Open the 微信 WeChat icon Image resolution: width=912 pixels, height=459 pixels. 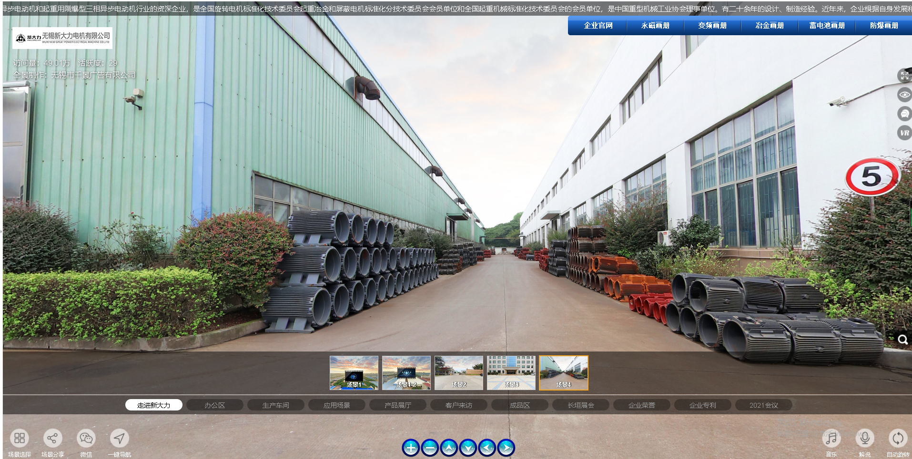click(x=86, y=438)
